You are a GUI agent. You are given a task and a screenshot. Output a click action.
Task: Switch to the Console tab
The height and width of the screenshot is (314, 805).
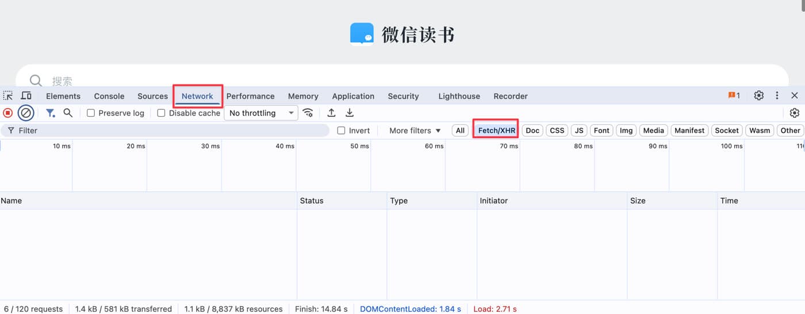109,96
